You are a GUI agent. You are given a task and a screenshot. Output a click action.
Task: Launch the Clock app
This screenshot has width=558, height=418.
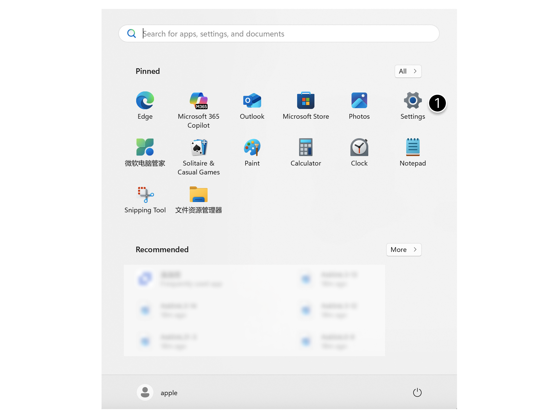[x=359, y=152]
